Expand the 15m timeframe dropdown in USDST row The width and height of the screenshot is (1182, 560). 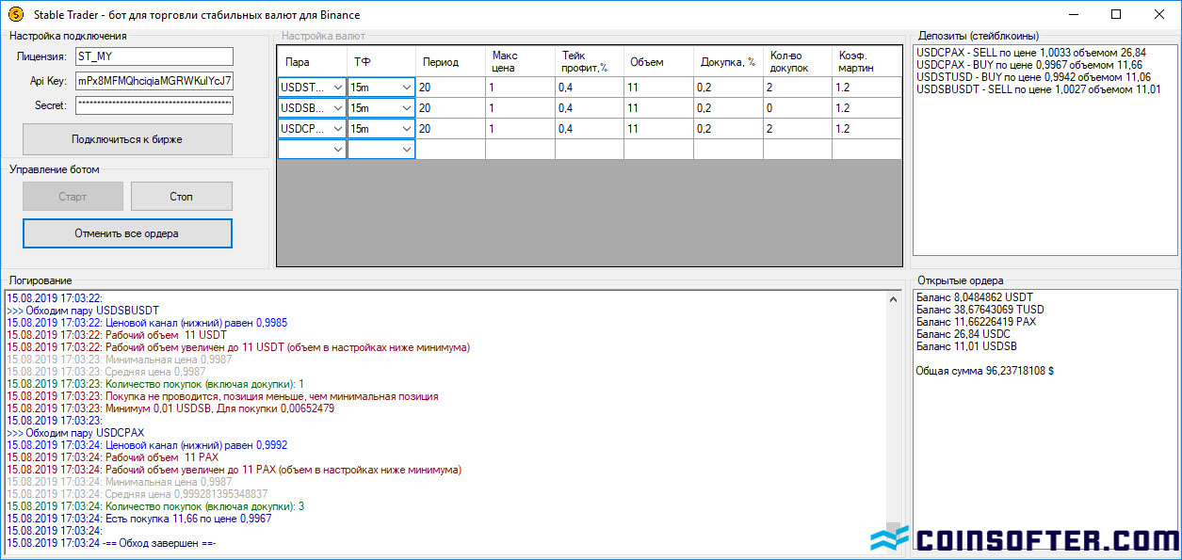(x=381, y=87)
